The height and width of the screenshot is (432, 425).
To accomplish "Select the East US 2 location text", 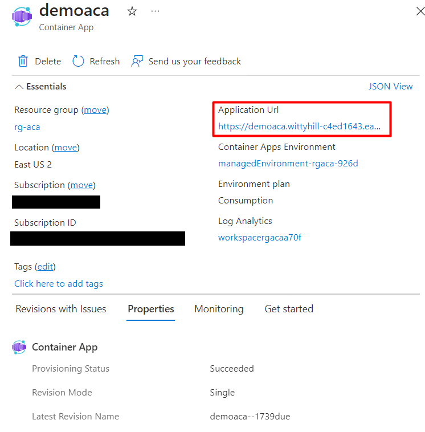I will tap(33, 165).
